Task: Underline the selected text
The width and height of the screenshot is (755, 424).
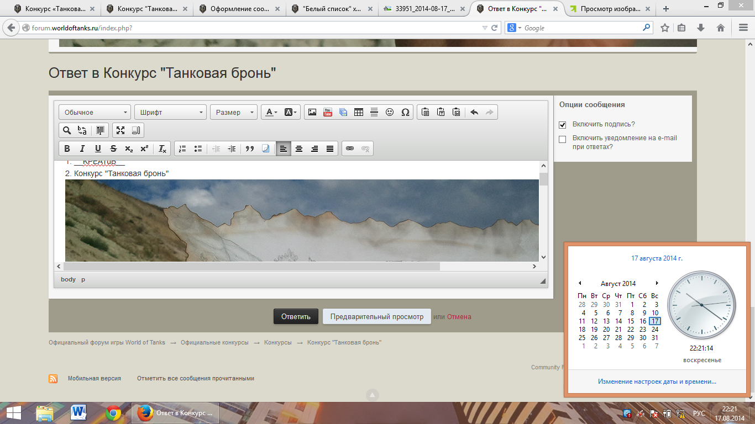Action: coord(98,149)
